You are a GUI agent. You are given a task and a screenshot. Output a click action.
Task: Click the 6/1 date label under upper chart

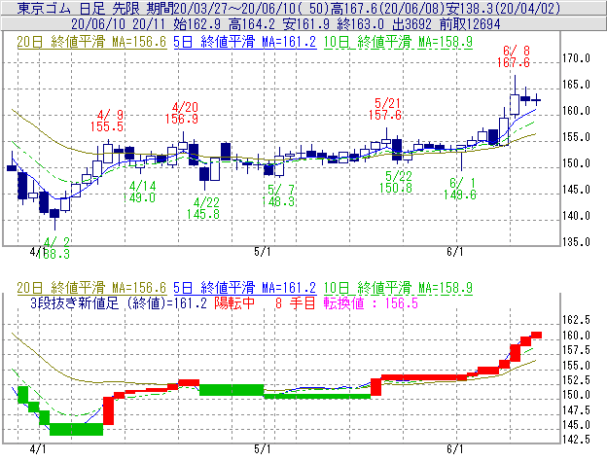[455, 252]
